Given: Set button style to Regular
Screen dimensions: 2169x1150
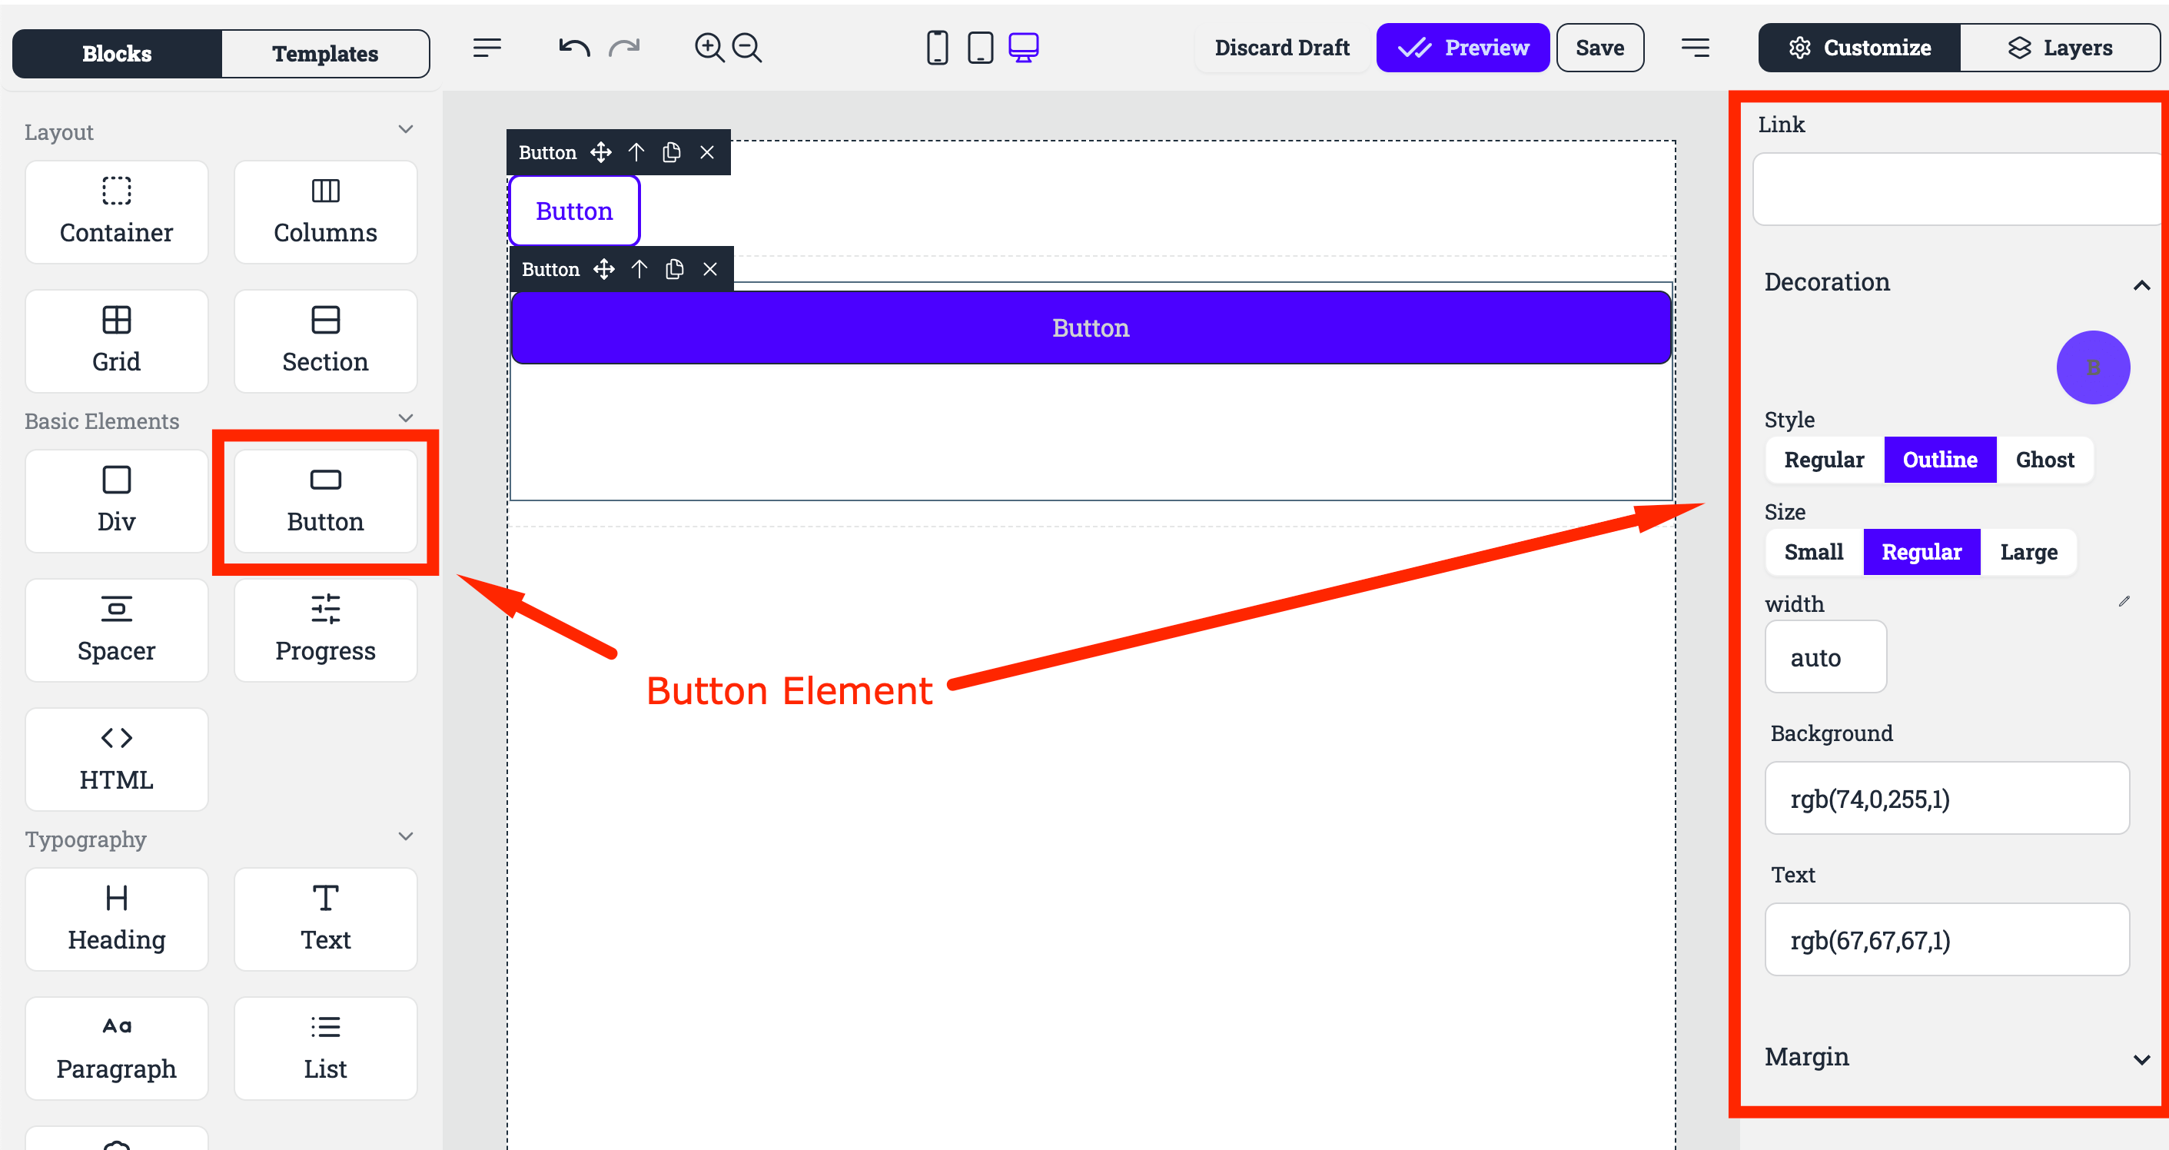Looking at the screenshot, I should pos(1824,460).
